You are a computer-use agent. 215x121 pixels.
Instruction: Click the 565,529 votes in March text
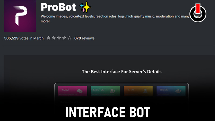[24, 38]
